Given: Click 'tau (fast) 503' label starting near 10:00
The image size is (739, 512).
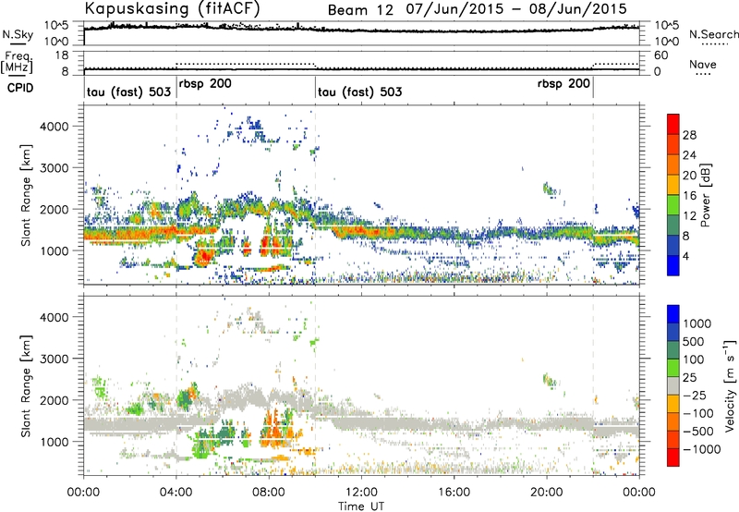Looking at the screenshot, I should point(359,91).
